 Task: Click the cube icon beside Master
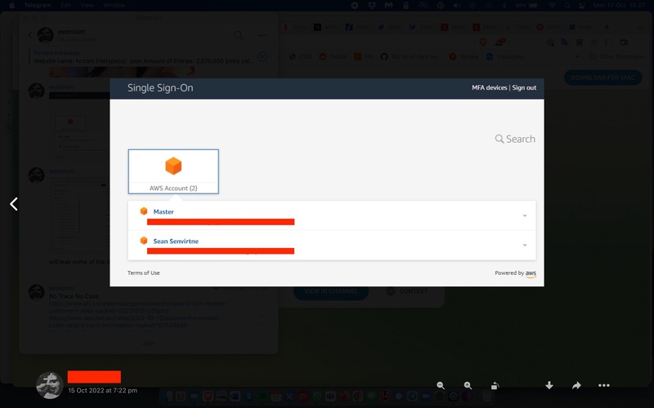144,211
